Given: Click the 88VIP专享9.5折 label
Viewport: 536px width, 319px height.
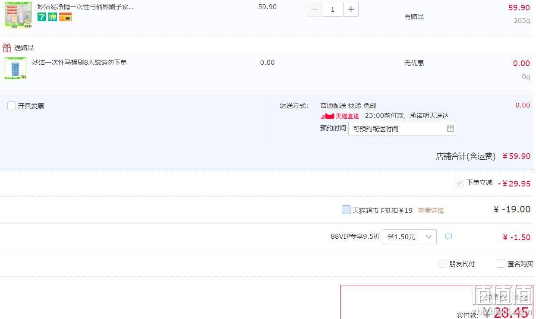Looking at the screenshot, I should 356,236.
